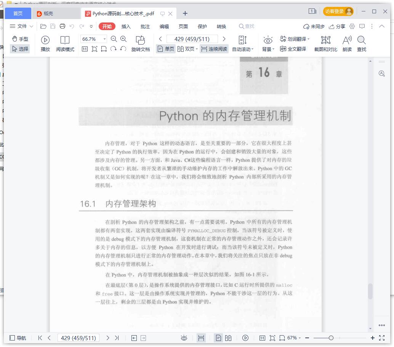The image size is (394, 347).
Task: Toggle continuous reading icon in status bar
Action: click(x=201, y=338)
